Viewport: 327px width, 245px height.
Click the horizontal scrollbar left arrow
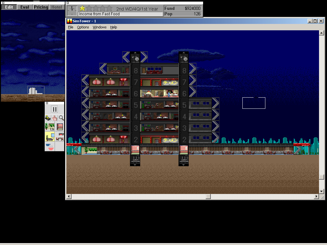coord(69,196)
